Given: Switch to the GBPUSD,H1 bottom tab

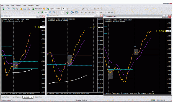Looking at the screenshot, I should 39,97.
